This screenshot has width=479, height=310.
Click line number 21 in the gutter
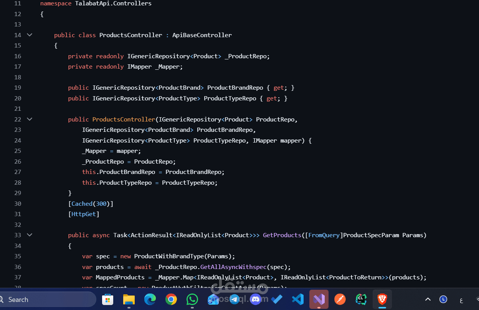[17, 109]
